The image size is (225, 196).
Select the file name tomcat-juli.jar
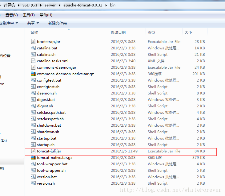pos(49,151)
